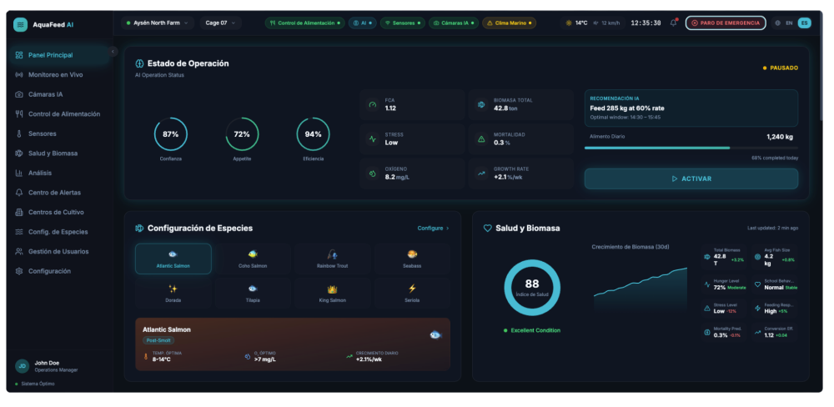Image resolution: width=834 pixels, height=407 pixels.
Task: Toggle the Control de Alimentación status pill
Action: (x=304, y=23)
